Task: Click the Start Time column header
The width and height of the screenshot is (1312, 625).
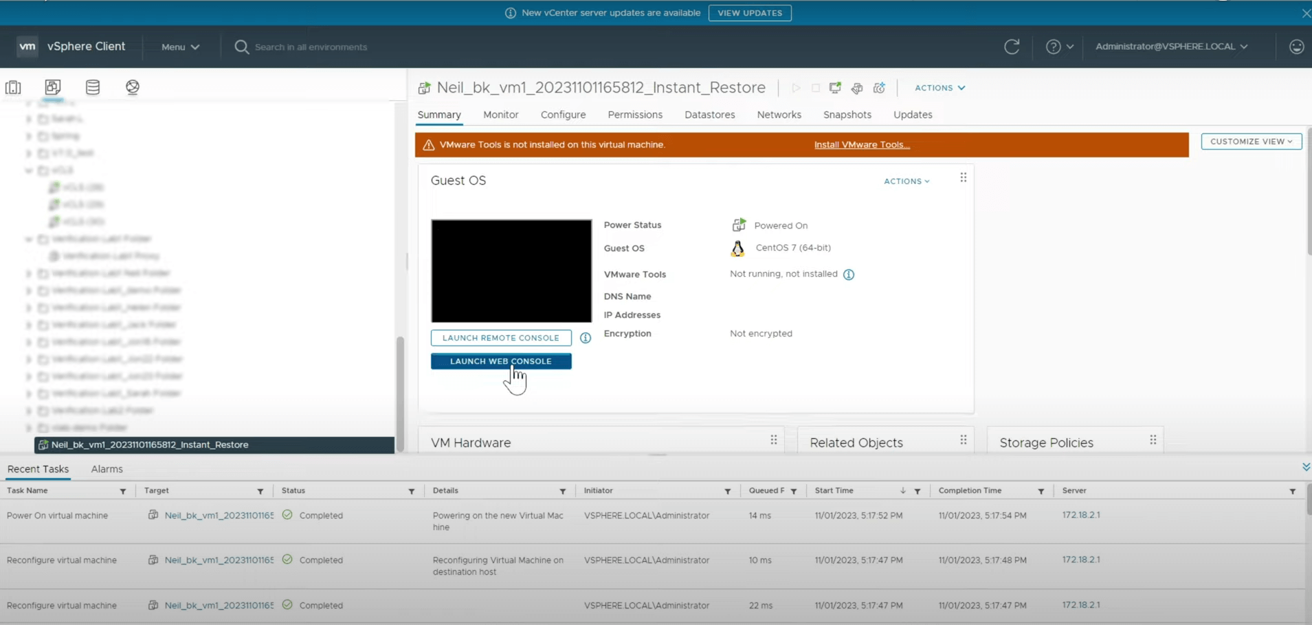Action: (x=834, y=491)
